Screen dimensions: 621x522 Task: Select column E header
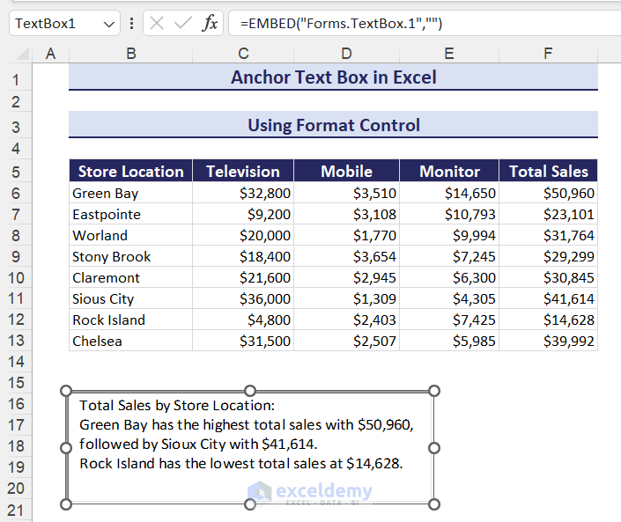click(x=449, y=54)
